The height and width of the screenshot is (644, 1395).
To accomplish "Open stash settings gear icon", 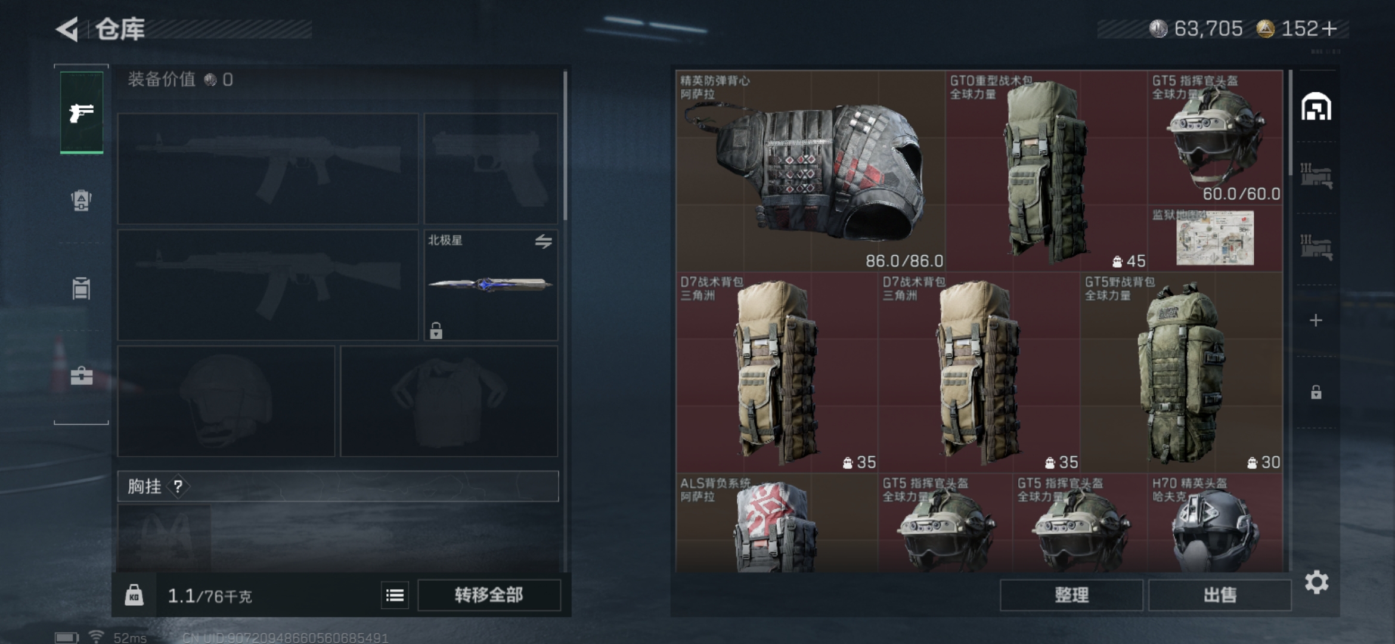I will click(1316, 582).
